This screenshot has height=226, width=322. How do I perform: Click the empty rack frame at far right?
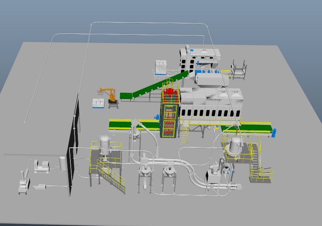tap(239, 69)
